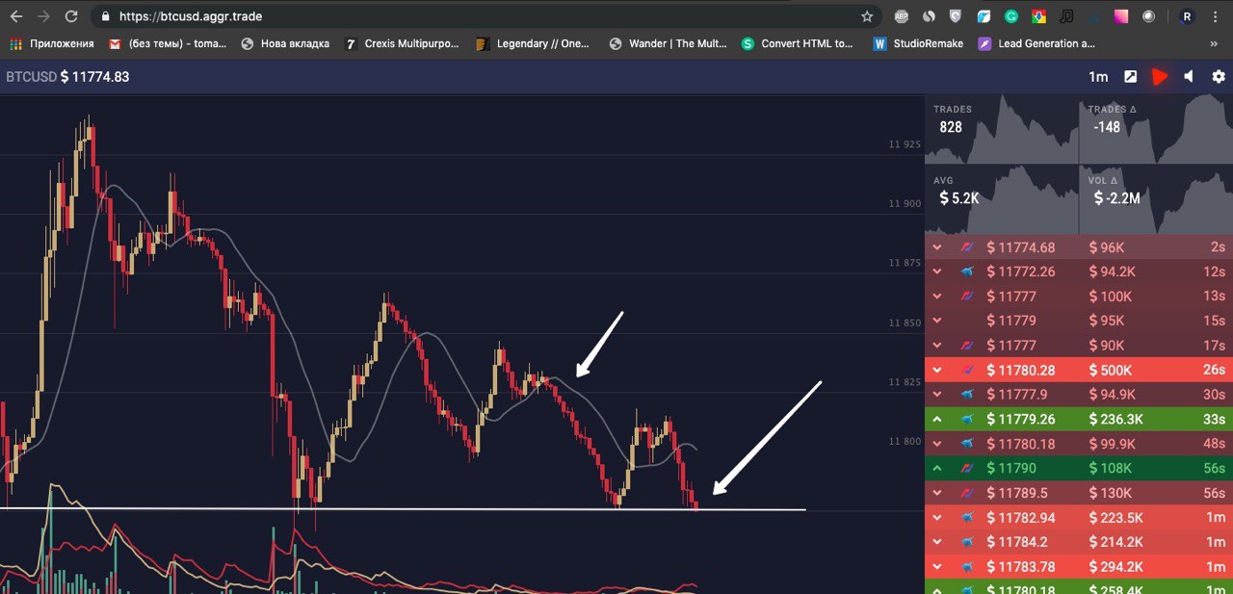1233x594 pixels.
Task: Click the down-arrow icon on $ 11774.68 row
Action: tap(937, 247)
